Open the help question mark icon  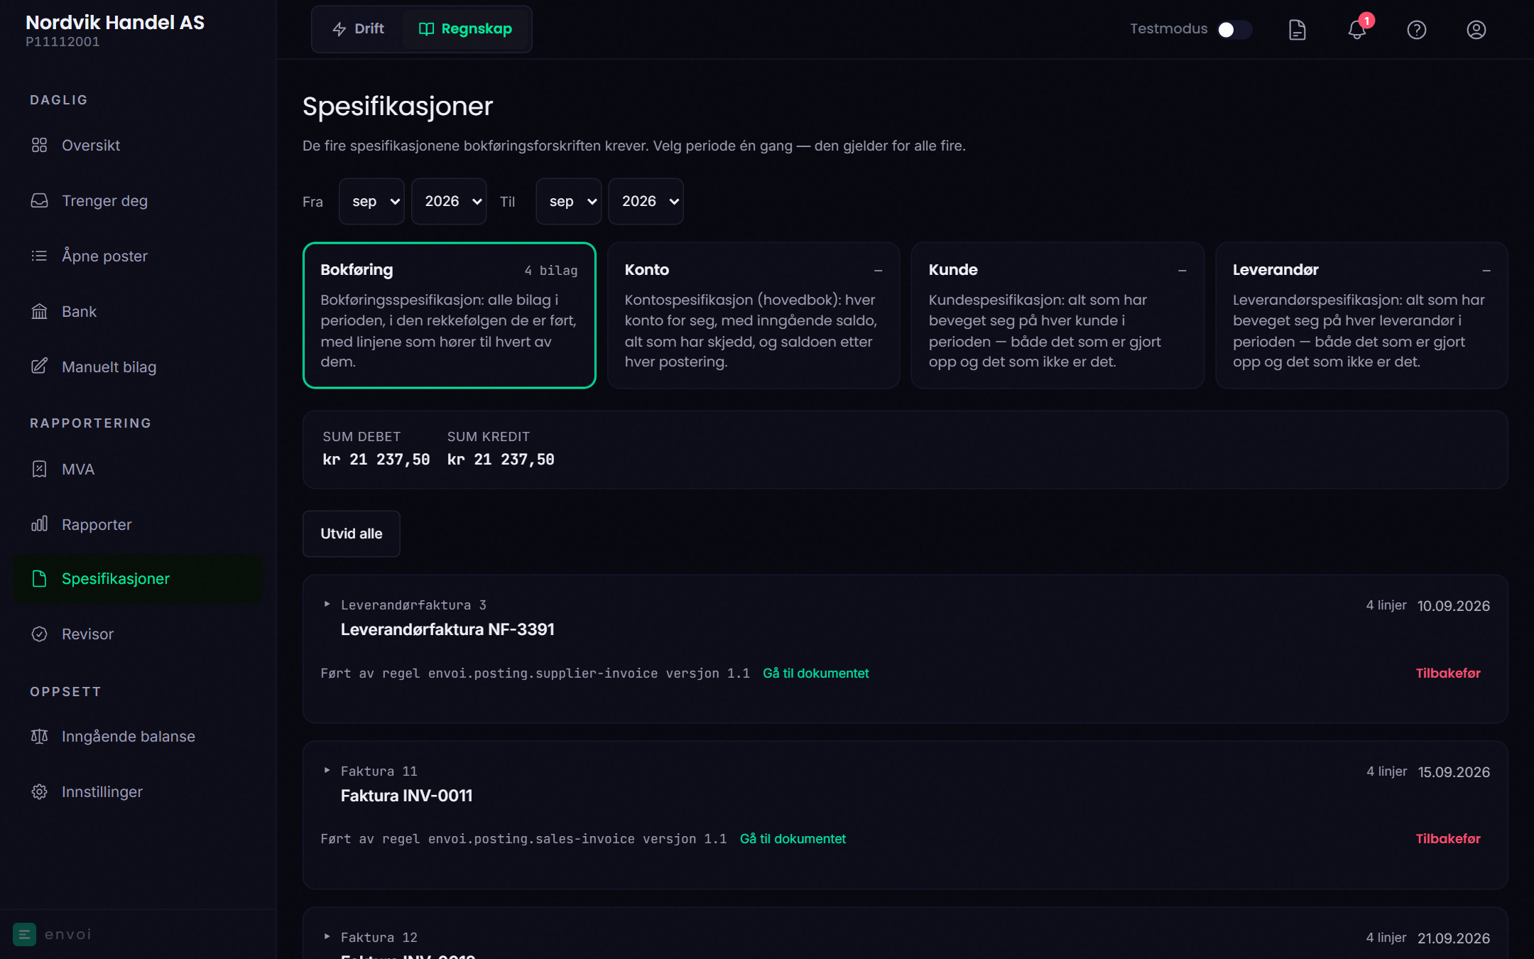click(1416, 29)
